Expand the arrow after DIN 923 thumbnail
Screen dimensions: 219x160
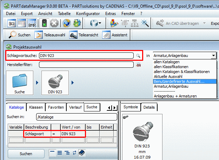tap(73, 82)
